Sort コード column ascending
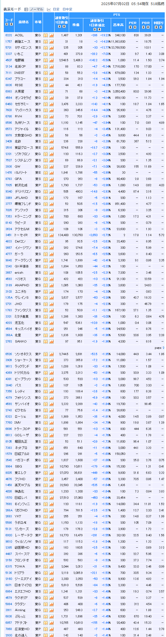This screenshot has width=166, height=637. click(7, 24)
